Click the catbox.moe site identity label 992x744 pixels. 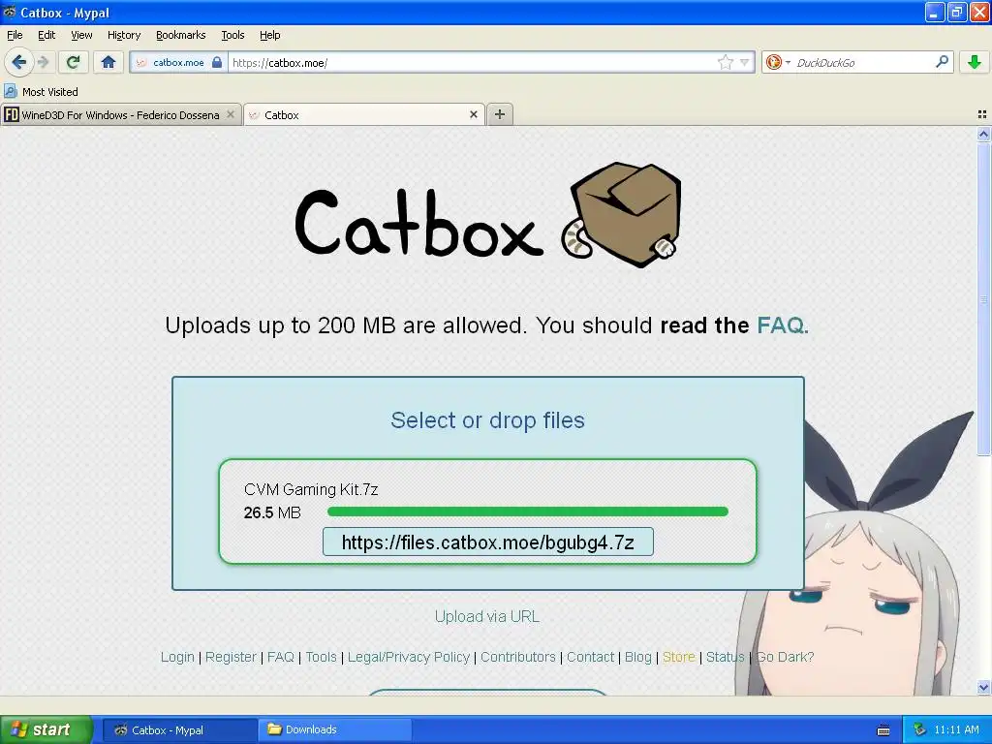click(x=178, y=62)
